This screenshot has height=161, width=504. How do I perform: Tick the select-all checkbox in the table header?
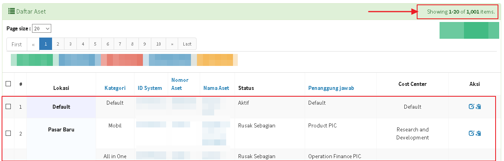pyautogui.click(x=8, y=84)
